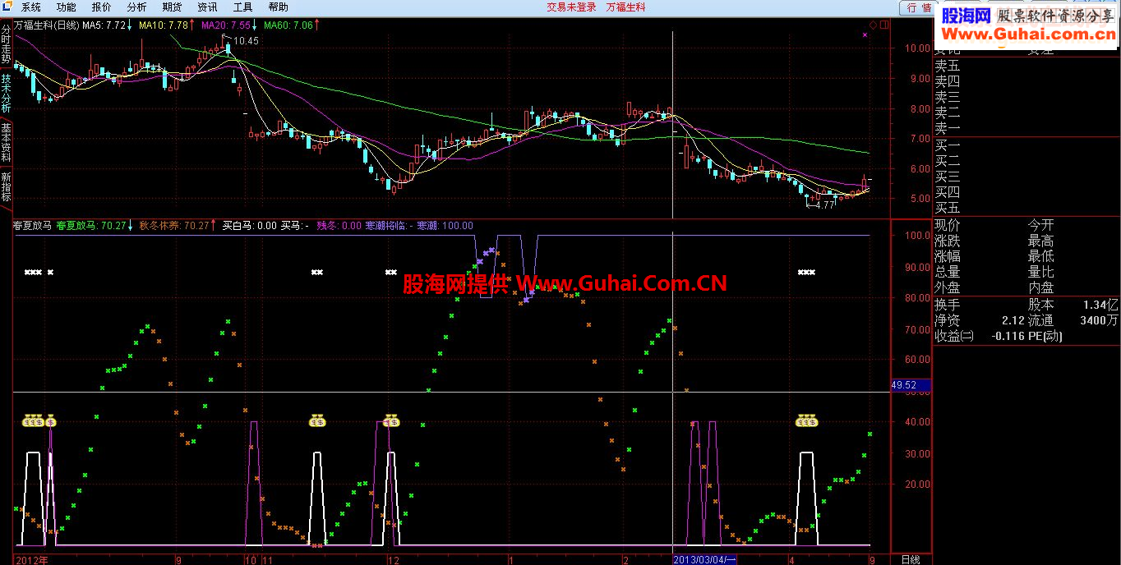Image resolution: width=1121 pixels, height=565 pixels.
Task: Switch to the 新指标 side tab
Action: (6, 187)
